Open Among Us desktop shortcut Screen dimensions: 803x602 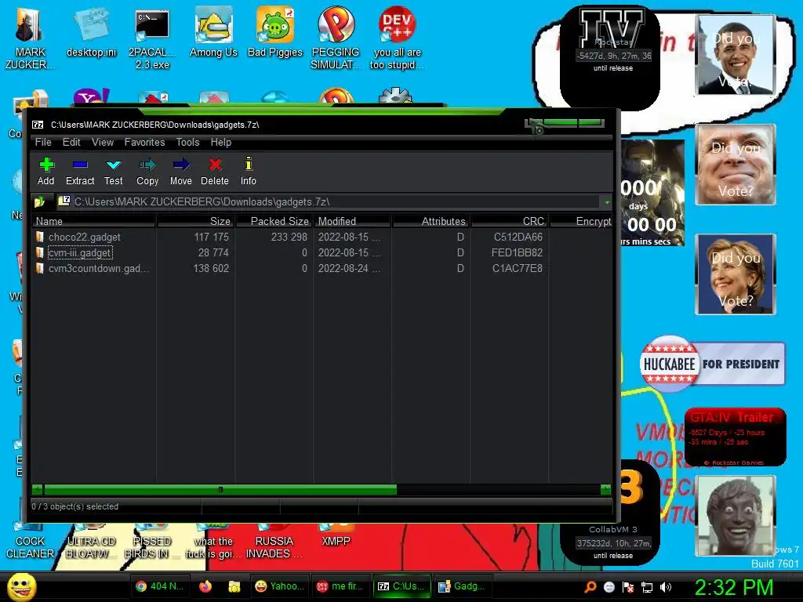point(213,33)
